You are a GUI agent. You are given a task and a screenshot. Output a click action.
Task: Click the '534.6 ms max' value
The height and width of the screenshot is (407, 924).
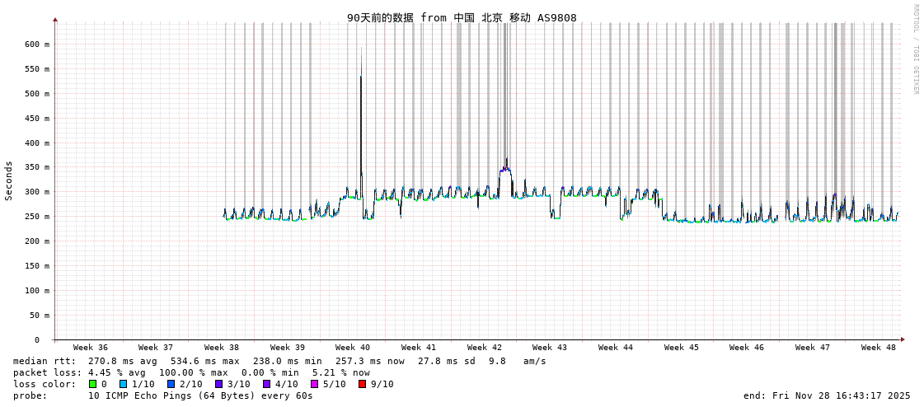206,361
